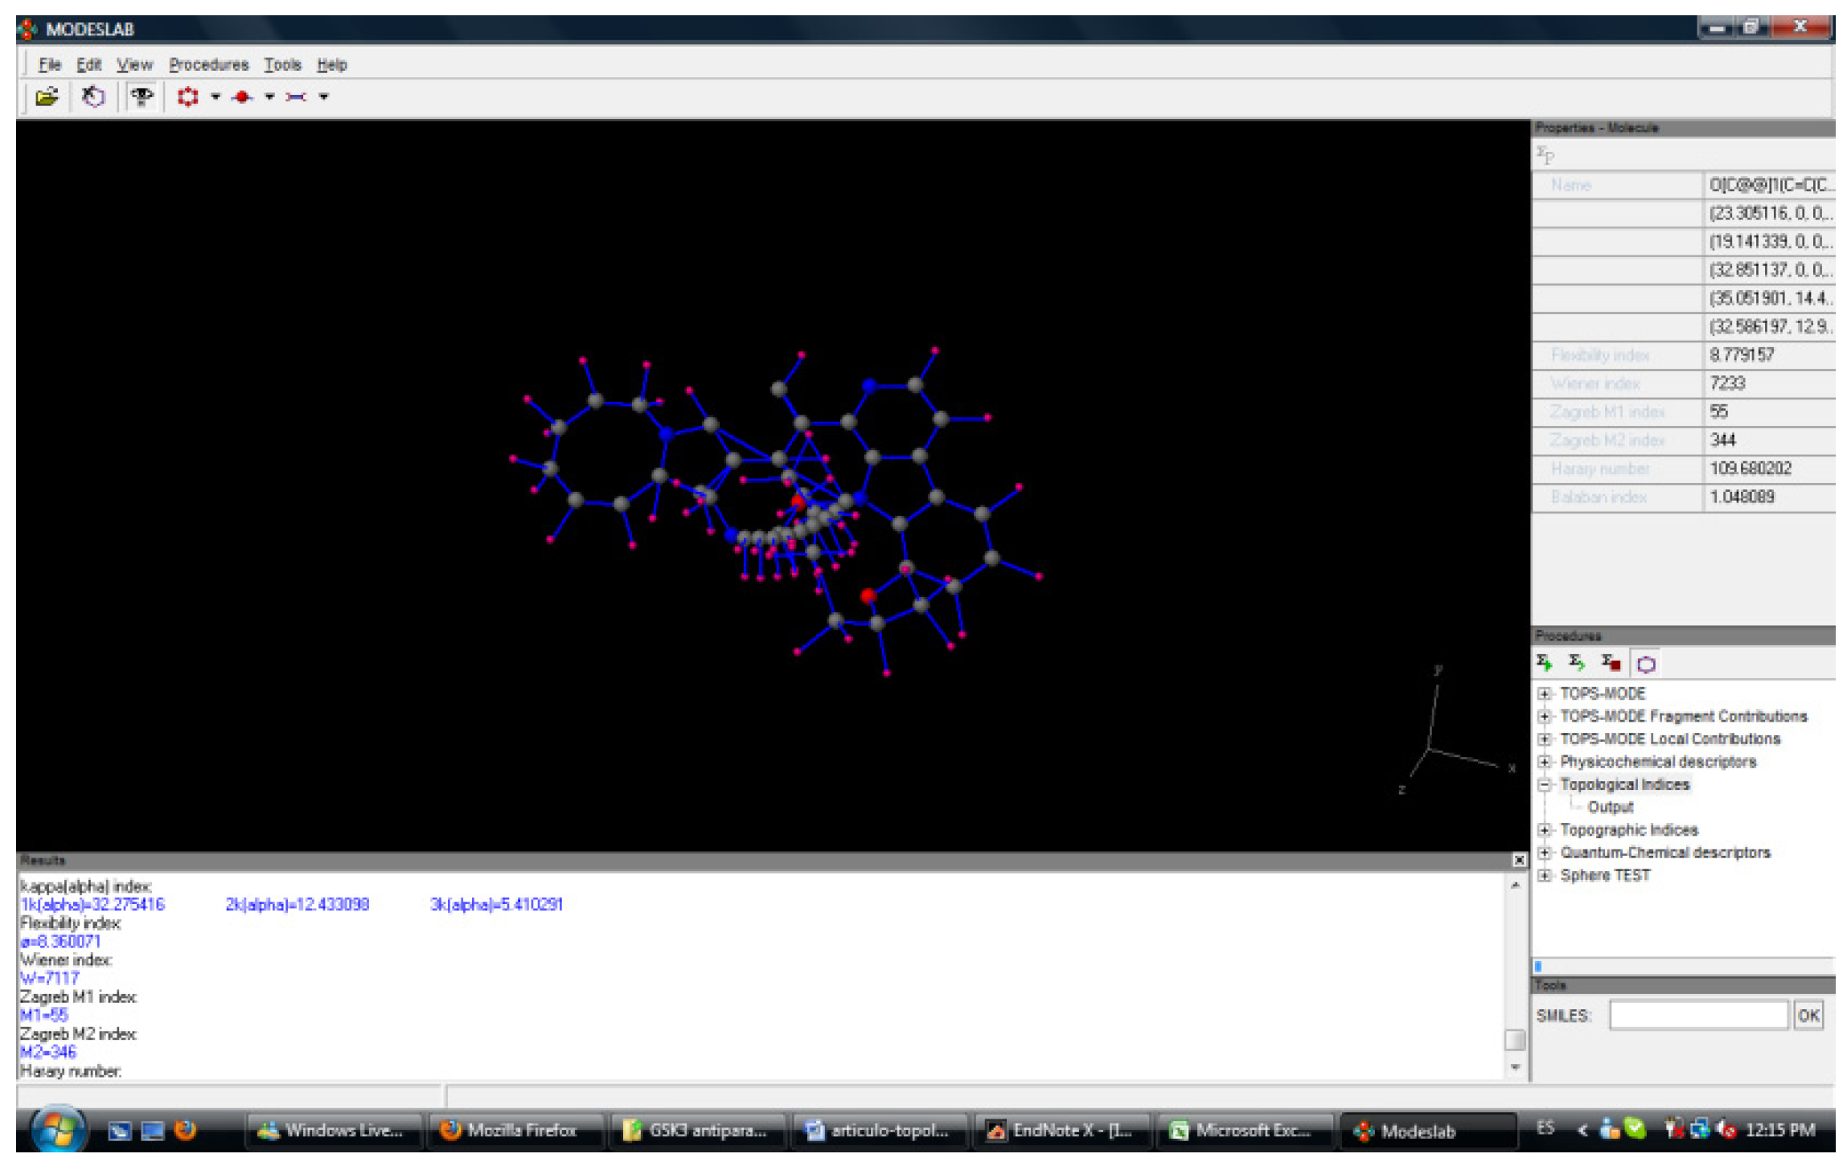Click the Results panel scroll down arrow

tap(1515, 1067)
